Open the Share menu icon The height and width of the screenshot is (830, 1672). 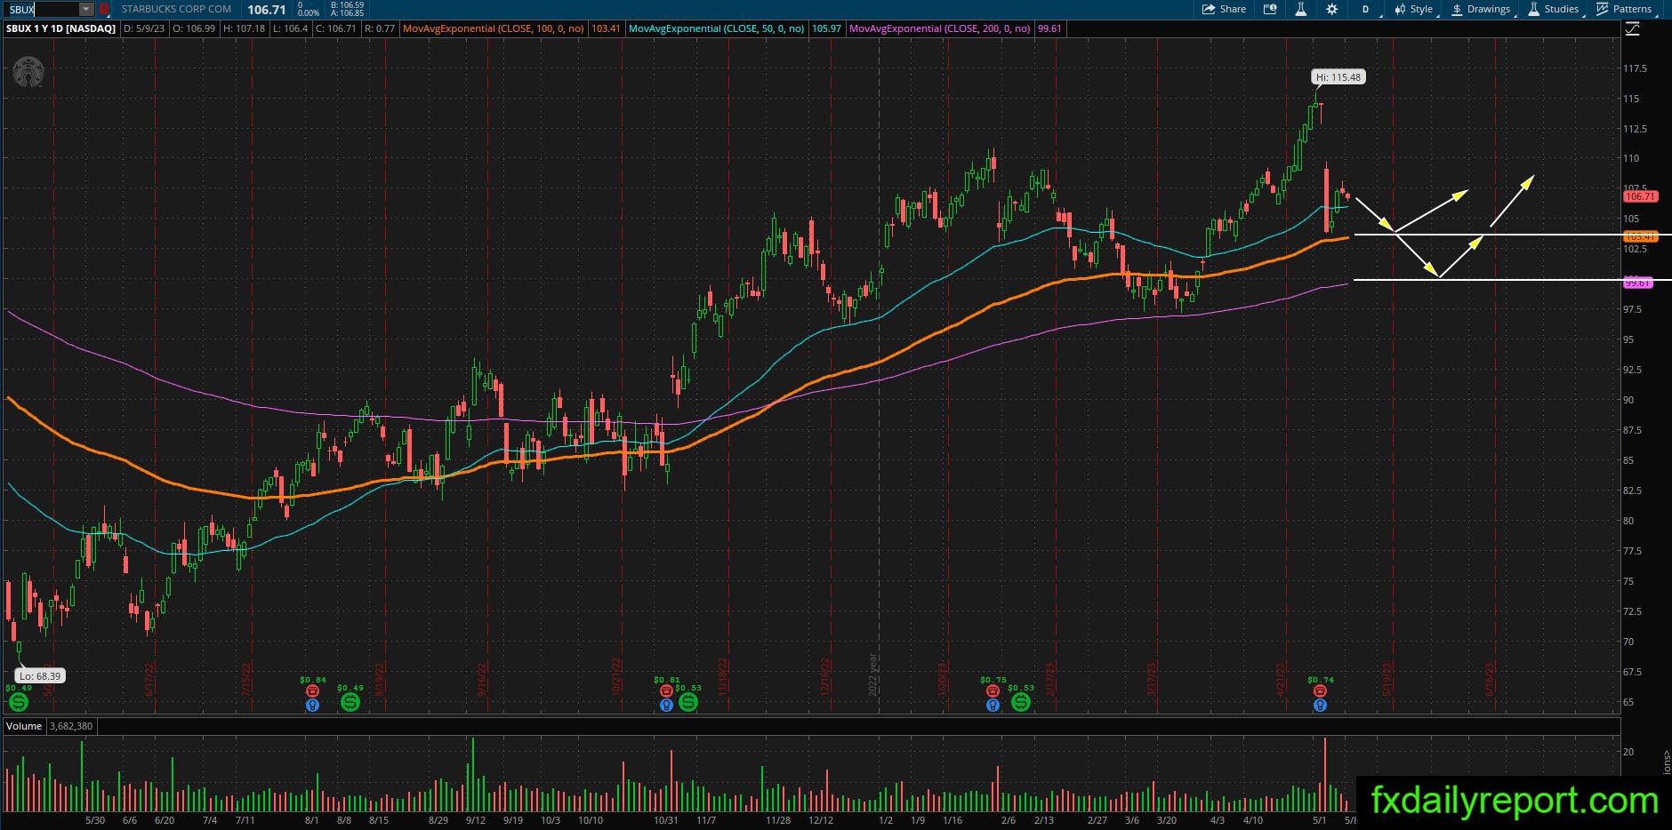click(x=1208, y=9)
